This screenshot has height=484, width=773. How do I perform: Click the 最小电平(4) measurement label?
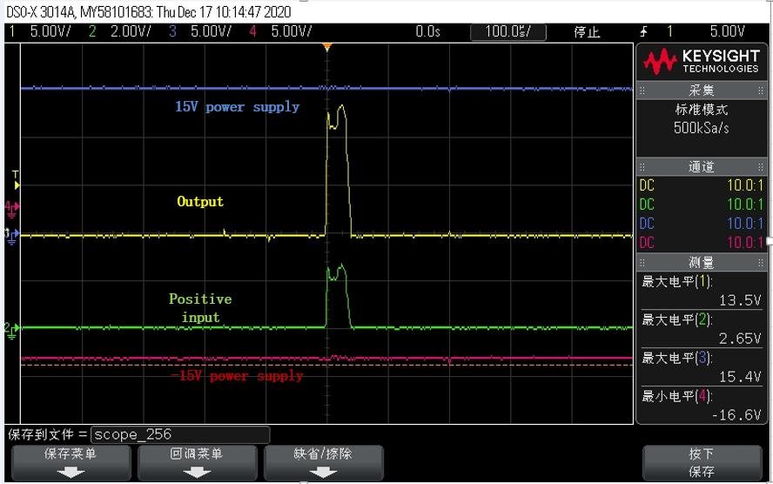[677, 396]
